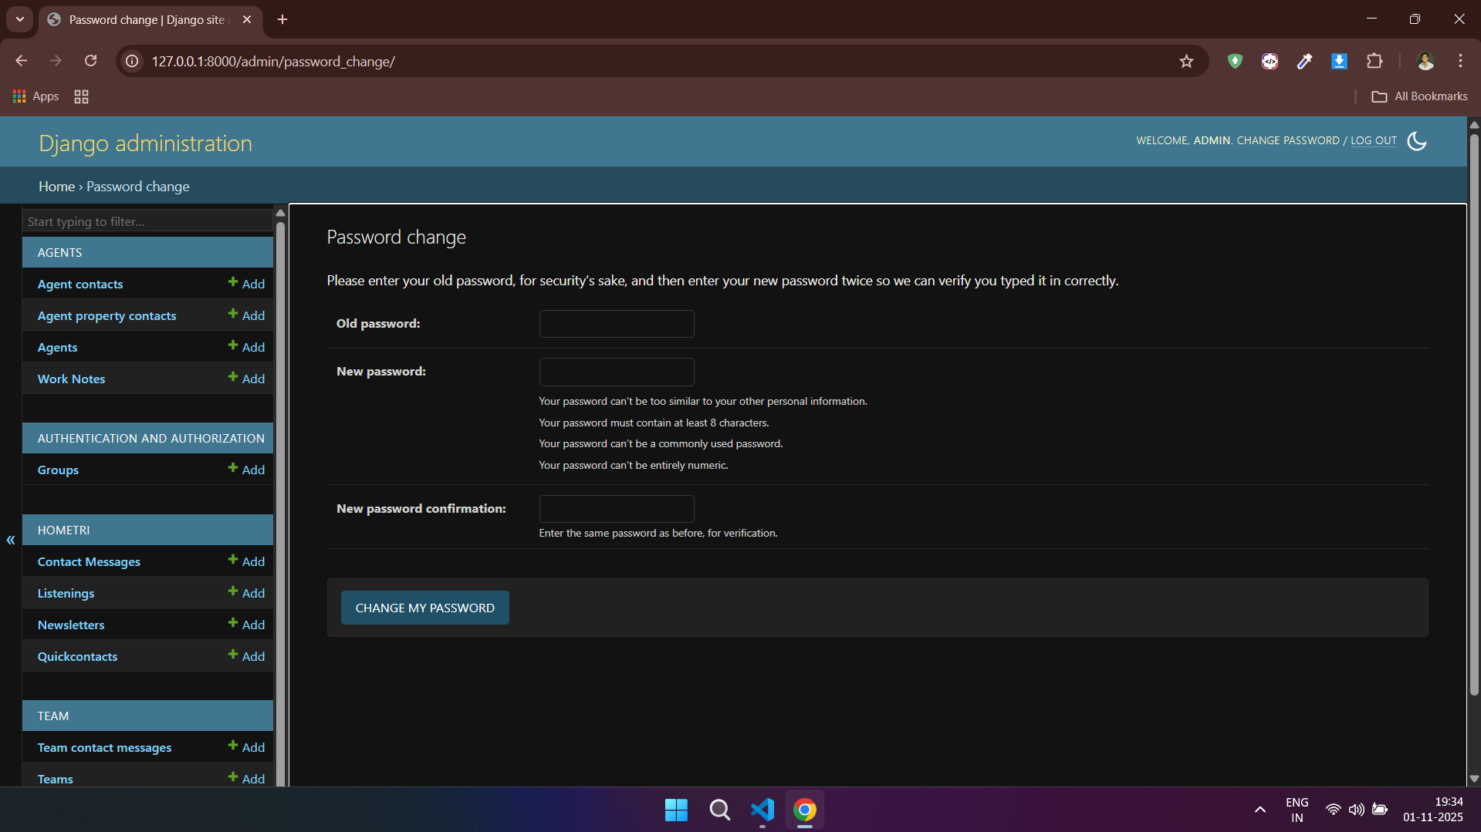
Task: Open the Agent contacts model
Action: coord(80,285)
